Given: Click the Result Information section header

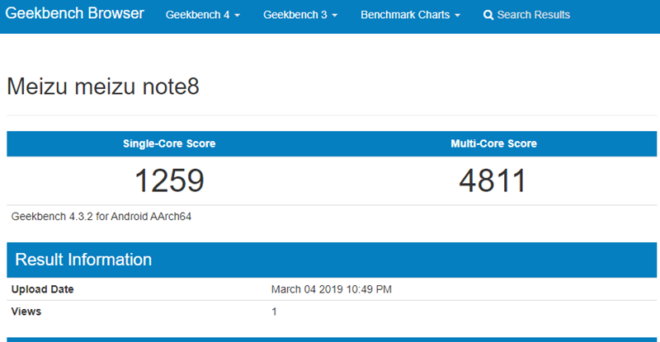Looking at the screenshot, I should (x=84, y=260).
